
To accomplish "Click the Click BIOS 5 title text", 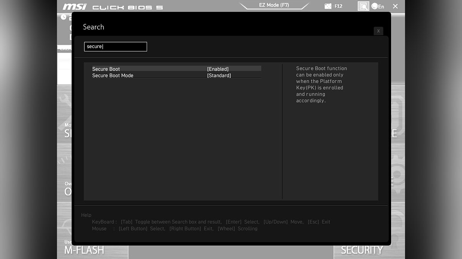I will coord(127,7).
